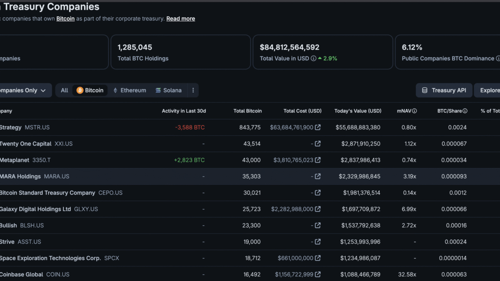
Task: Switch to the Solana tab
Action: click(168, 90)
